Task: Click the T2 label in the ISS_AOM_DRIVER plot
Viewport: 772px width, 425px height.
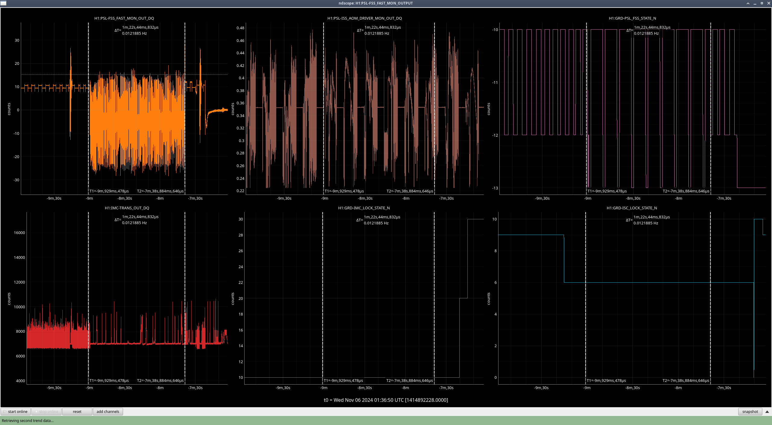Action: [410, 191]
